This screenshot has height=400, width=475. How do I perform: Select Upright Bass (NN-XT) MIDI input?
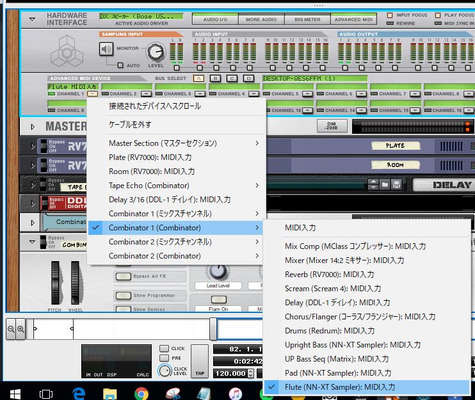pyautogui.click(x=367, y=344)
